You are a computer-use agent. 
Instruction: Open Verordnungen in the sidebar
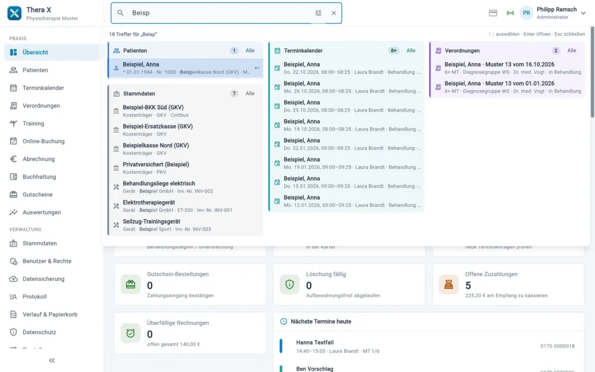[52, 106]
